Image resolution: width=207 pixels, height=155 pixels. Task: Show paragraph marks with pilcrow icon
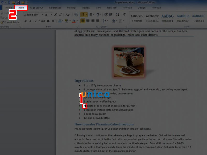[x=124, y=15]
